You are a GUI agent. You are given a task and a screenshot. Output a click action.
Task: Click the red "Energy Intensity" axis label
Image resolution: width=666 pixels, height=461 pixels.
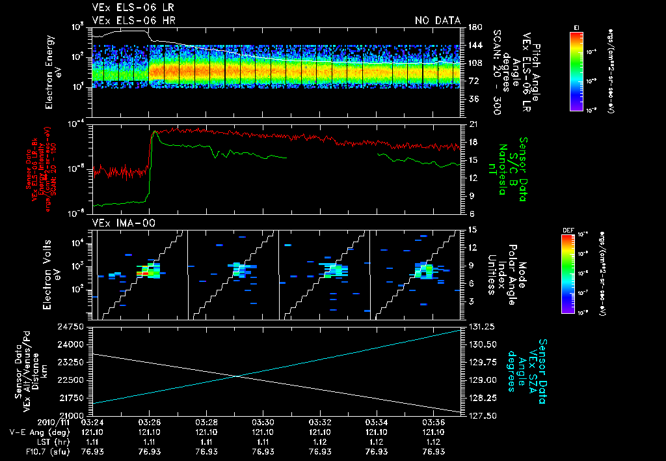tap(41, 169)
